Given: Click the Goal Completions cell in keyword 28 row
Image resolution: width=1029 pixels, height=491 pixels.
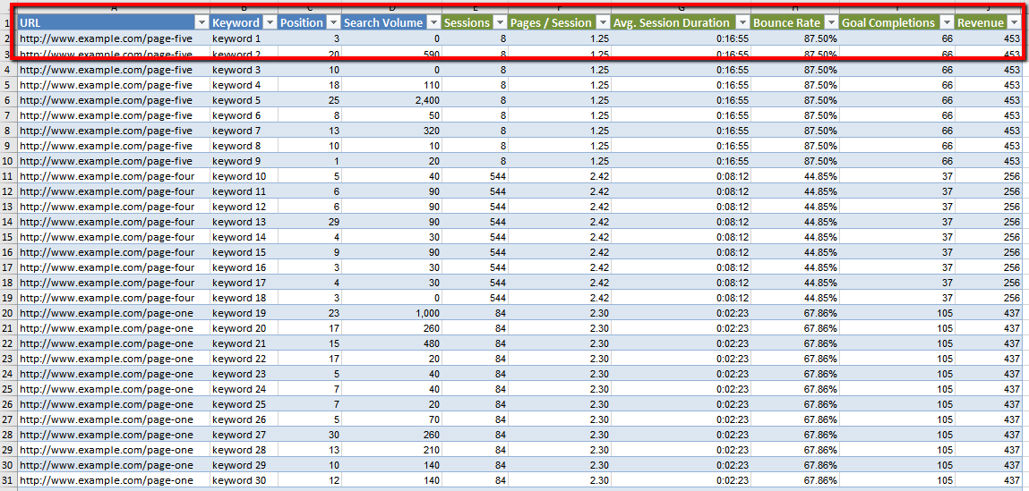Looking at the screenshot, I should pyautogui.click(x=897, y=450).
